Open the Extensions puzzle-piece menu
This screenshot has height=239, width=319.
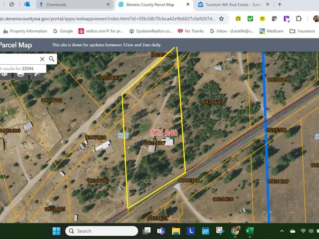click(x=299, y=19)
